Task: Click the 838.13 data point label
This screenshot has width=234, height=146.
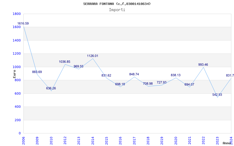Action: click(175, 75)
